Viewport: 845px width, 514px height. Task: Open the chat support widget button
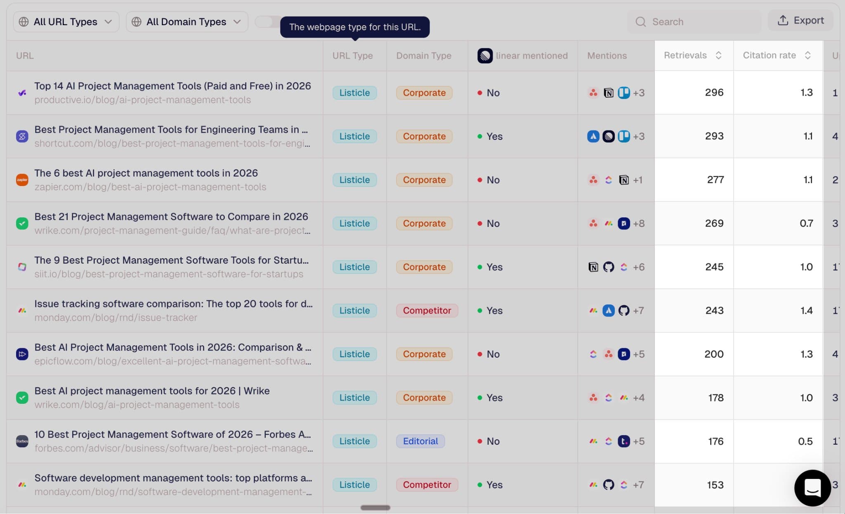pyautogui.click(x=812, y=488)
